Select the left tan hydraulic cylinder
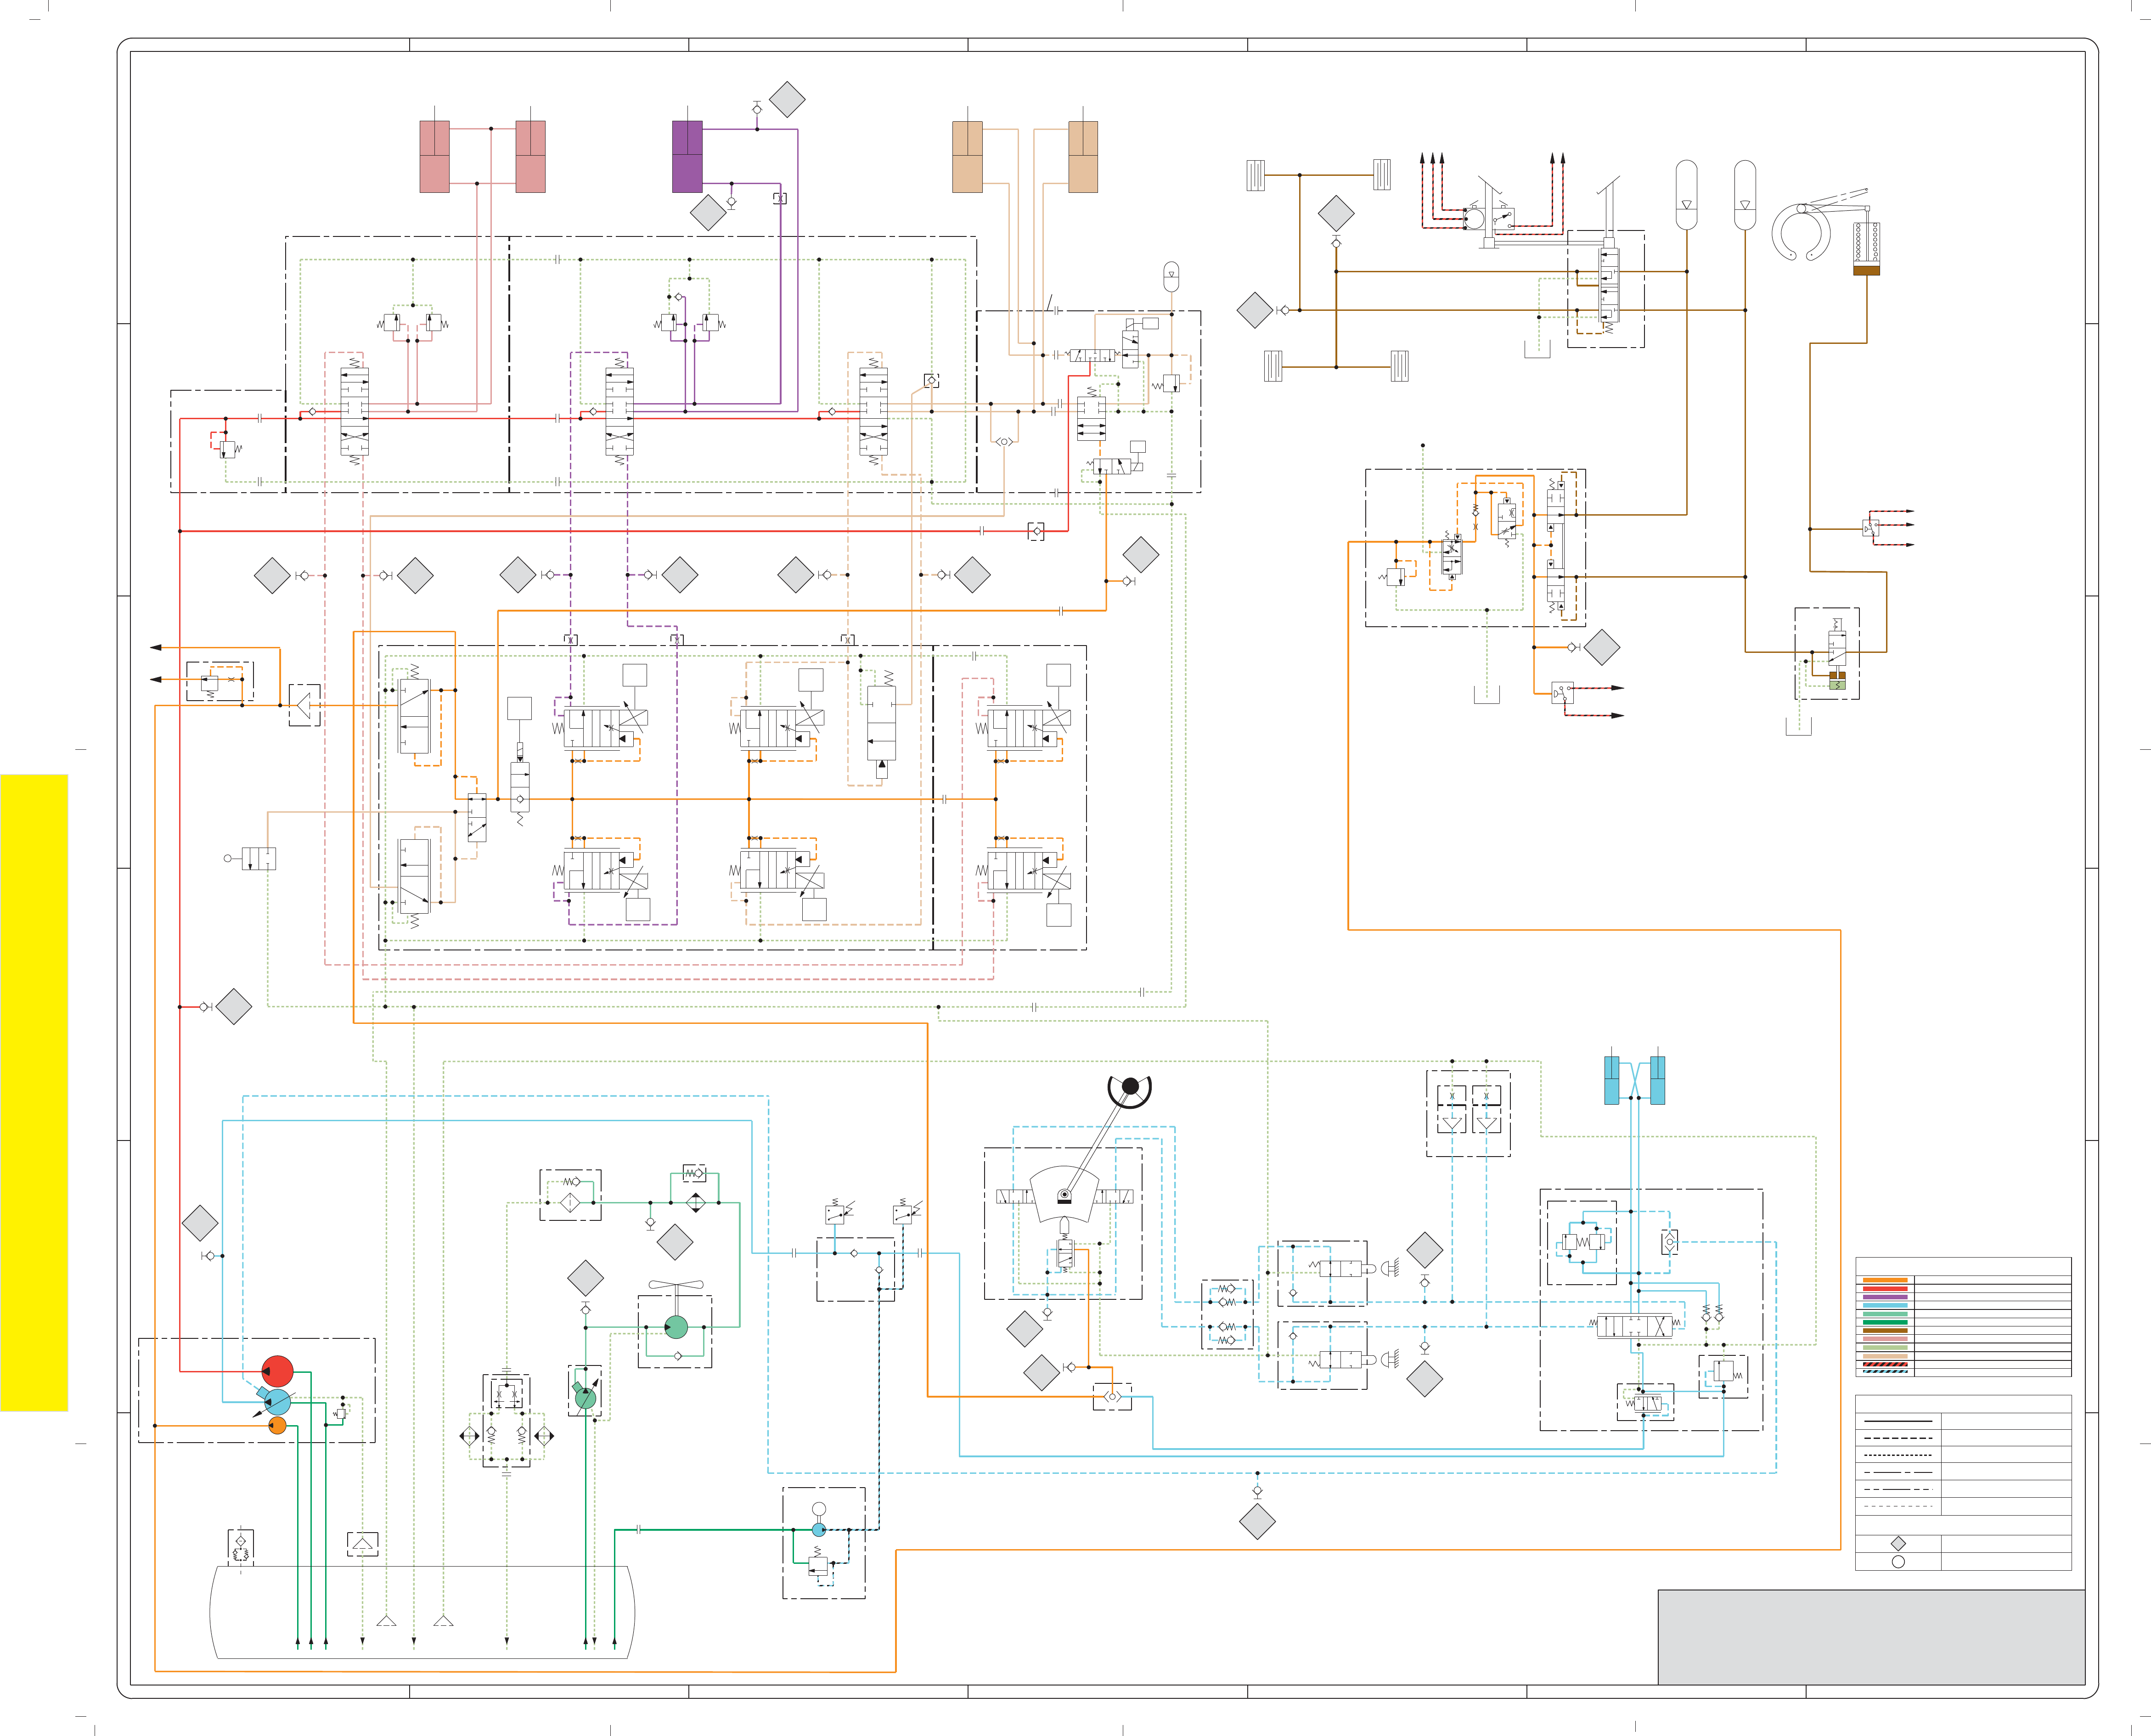The image size is (2151, 1736). (x=967, y=156)
